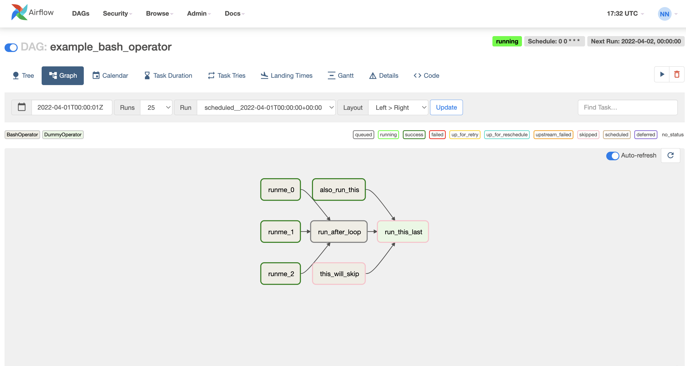Delete the DAG using the trash icon
This screenshot has height=366, width=686.
click(x=677, y=74)
